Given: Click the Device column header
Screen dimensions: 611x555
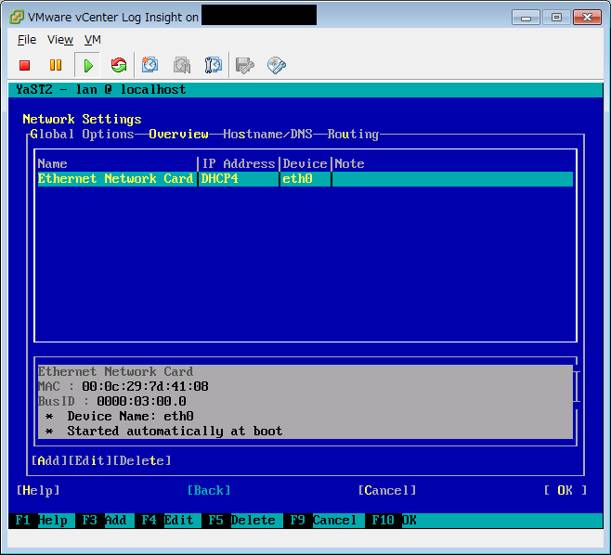Looking at the screenshot, I should click(x=305, y=163).
